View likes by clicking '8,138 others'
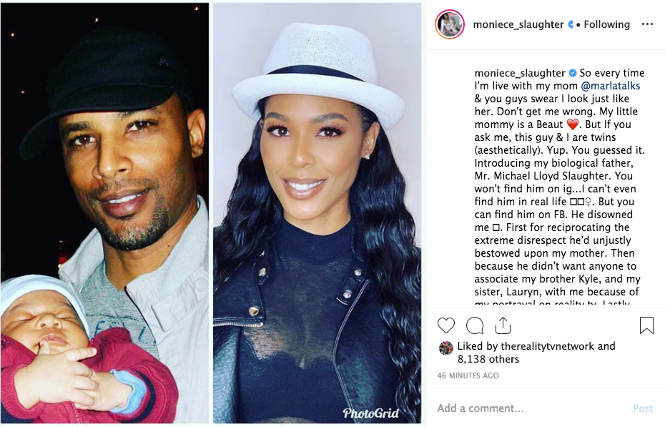665x427 pixels. tap(488, 359)
